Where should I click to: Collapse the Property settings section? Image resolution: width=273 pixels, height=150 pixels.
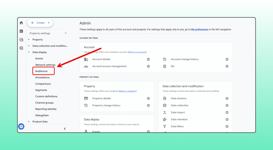click(x=66, y=33)
